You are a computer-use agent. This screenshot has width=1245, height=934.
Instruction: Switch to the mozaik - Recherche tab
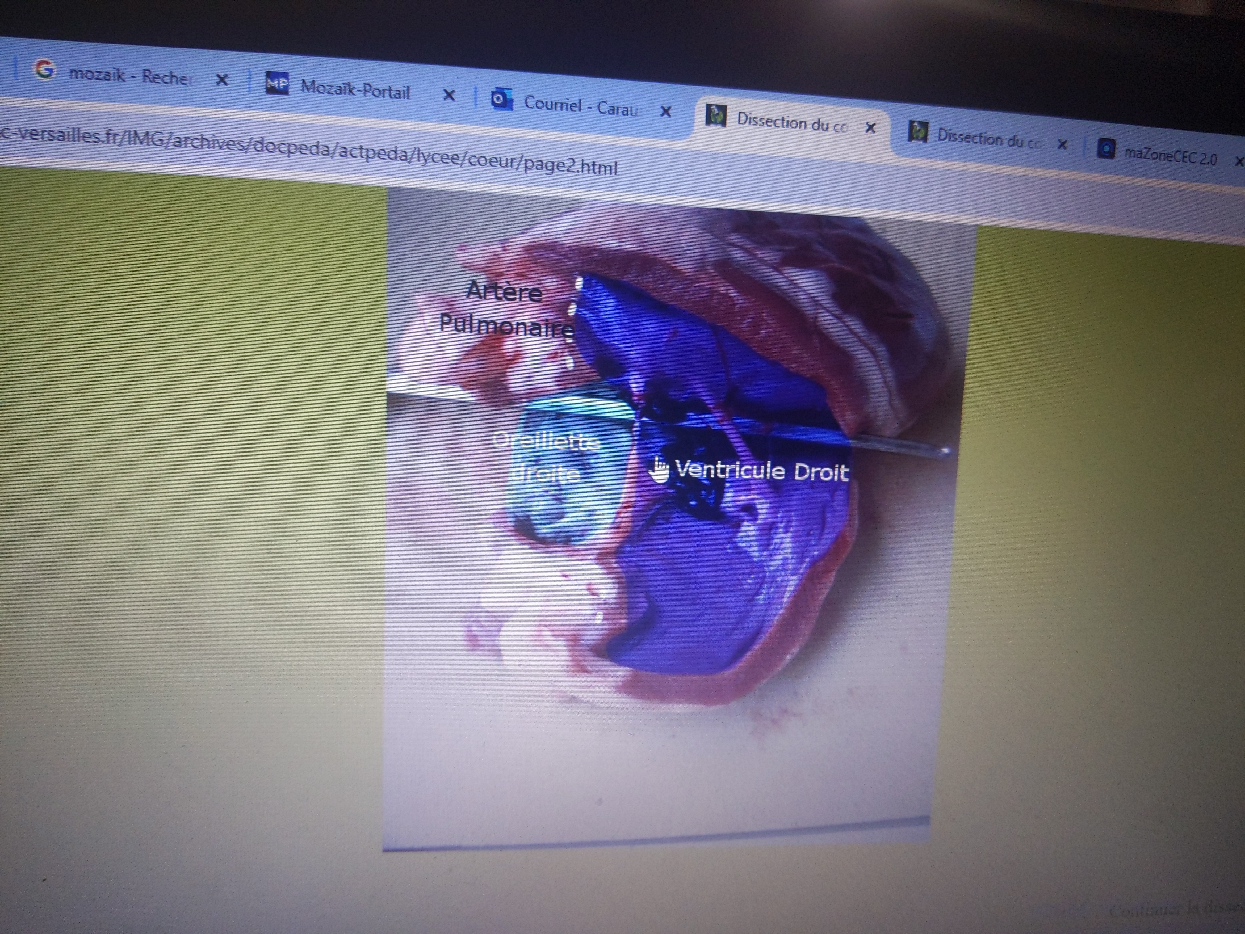point(131,75)
